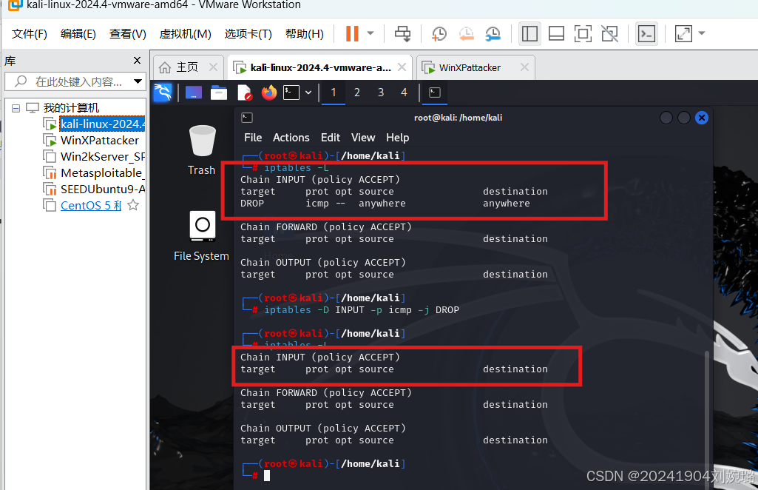The width and height of the screenshot is (758, 490).
Task: Open dropdown next to stretch display icon
Action: point(702,33)
